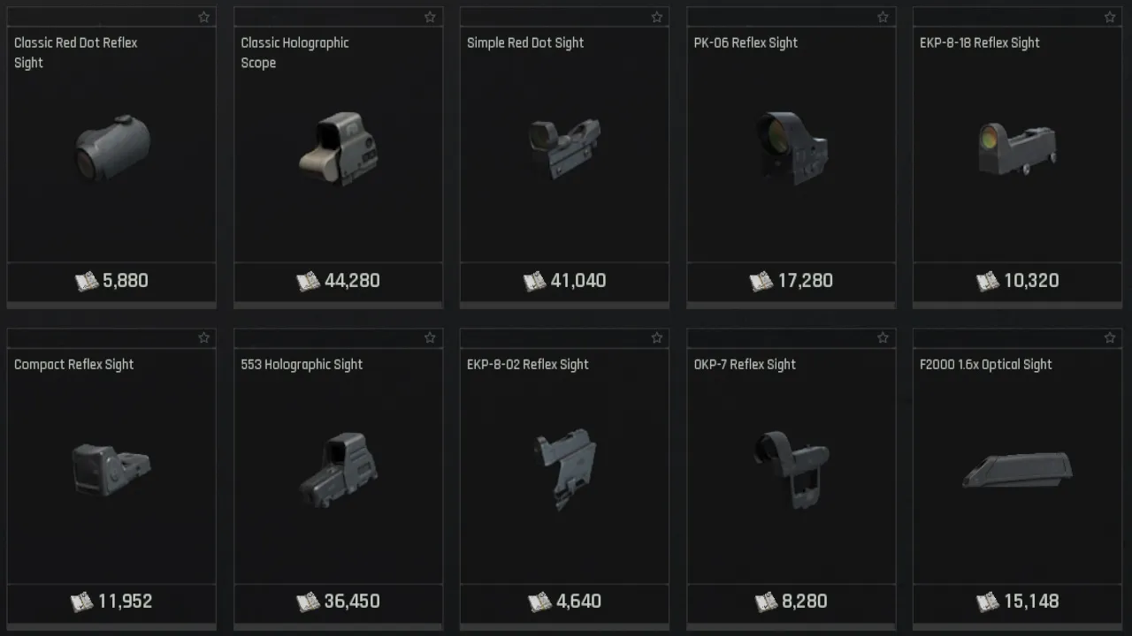Choose the OKP-7 Reflex Sight image
Screen dimensions: 1132x636
pos(790,468)
